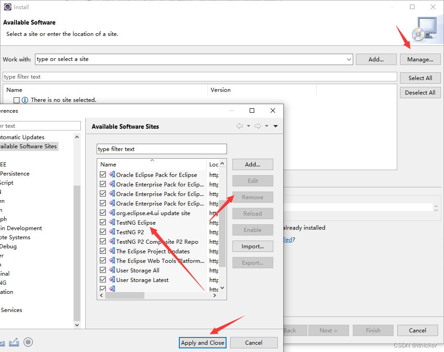
Task: Uncheck the TestNG P2 checkbox
Action: 103,232
